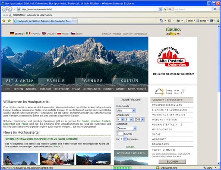
Task: Open the NIEDERDORF navigation item
Action: click(61, 89)
